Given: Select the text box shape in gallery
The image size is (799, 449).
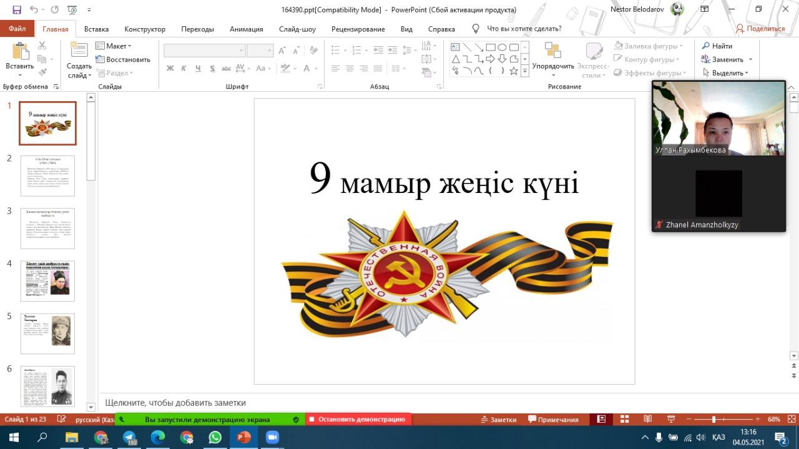Looking at the screenshot, I should pos(456,47).
